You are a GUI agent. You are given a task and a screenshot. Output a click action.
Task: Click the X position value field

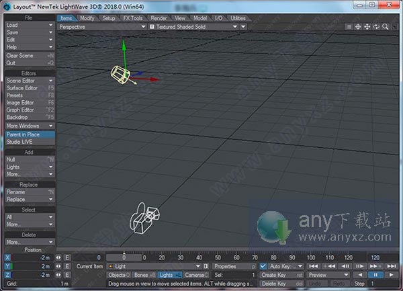pyautogui.click(x=33, y=257)
